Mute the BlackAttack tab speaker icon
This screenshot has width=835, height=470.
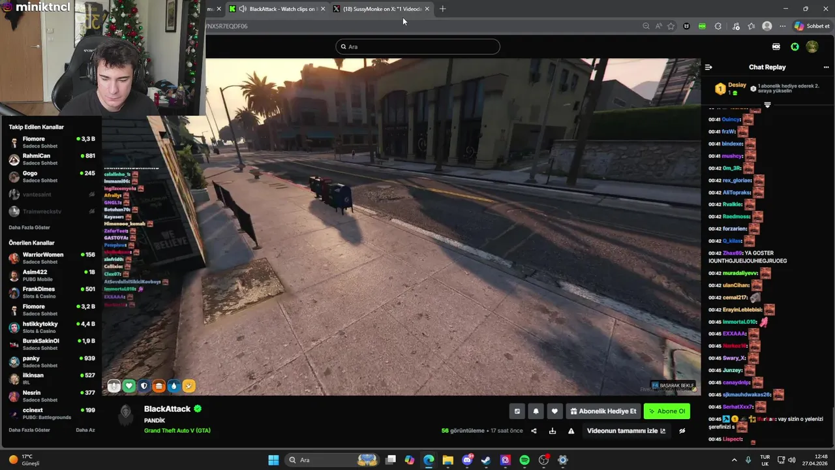243,9
